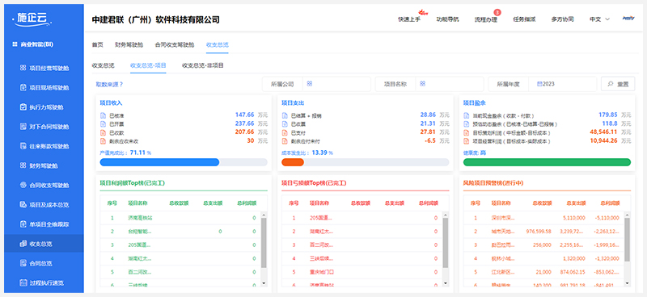Click 重庆城门口 row in loss table
Screen dimensions: 647x297
tap(362, 272)
